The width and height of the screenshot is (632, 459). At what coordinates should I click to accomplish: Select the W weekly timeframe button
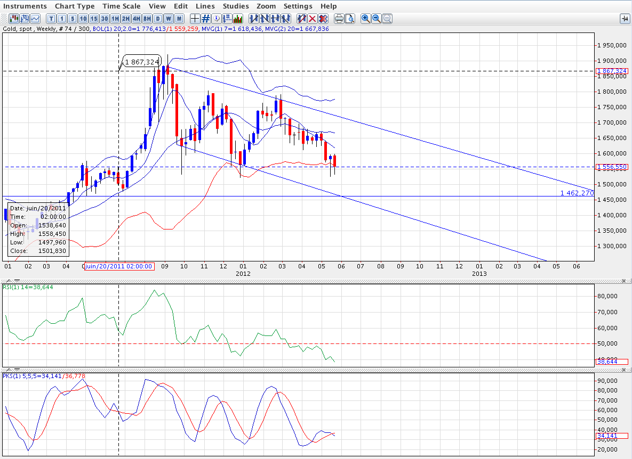168,19
